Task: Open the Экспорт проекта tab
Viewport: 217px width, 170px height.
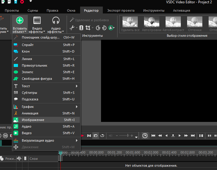Action: pyautogui.click(x=121, y=10)
